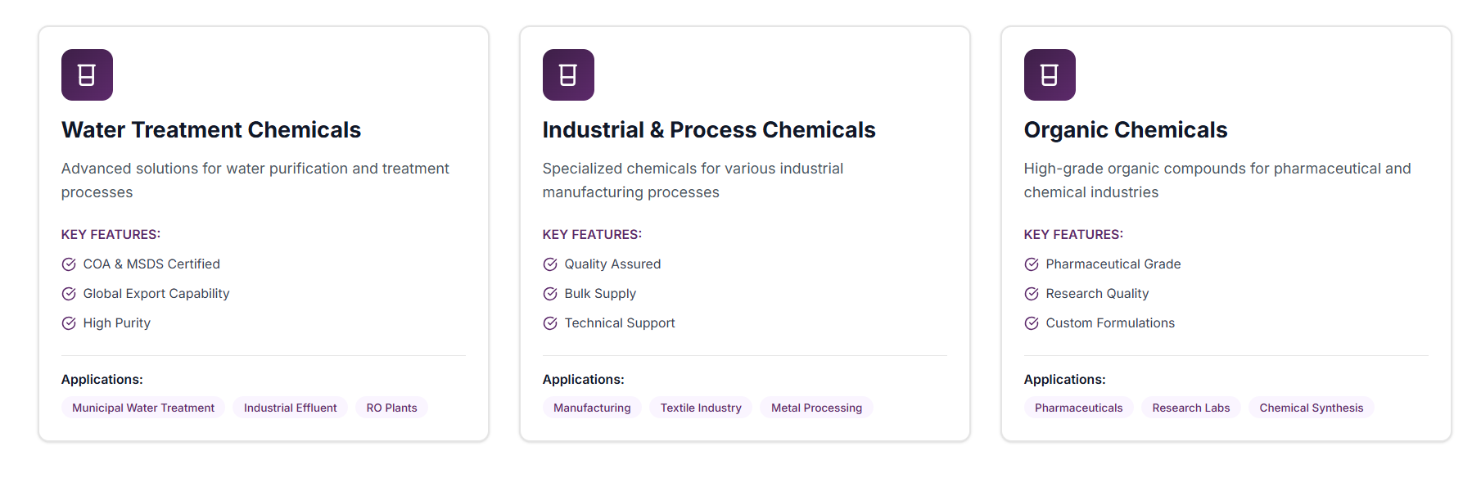Click the Pharmaceuticals application tag

pos(1078,408)
